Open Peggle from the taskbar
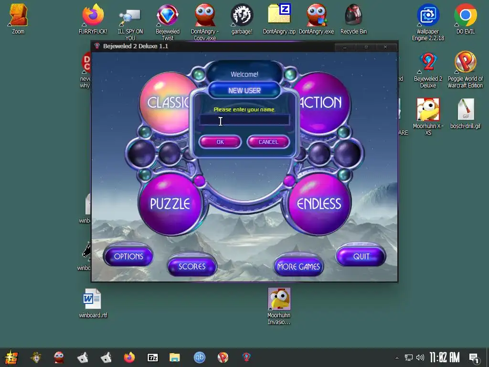Viewport: 489px width, 367px height. [223, 357]
